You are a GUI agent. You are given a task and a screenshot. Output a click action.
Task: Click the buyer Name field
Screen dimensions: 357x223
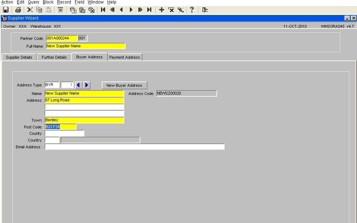tap(84, 93)
